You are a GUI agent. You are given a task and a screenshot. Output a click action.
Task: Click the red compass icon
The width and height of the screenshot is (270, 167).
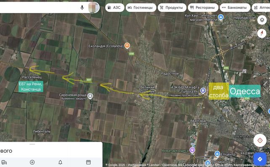[x=262, y=33]
